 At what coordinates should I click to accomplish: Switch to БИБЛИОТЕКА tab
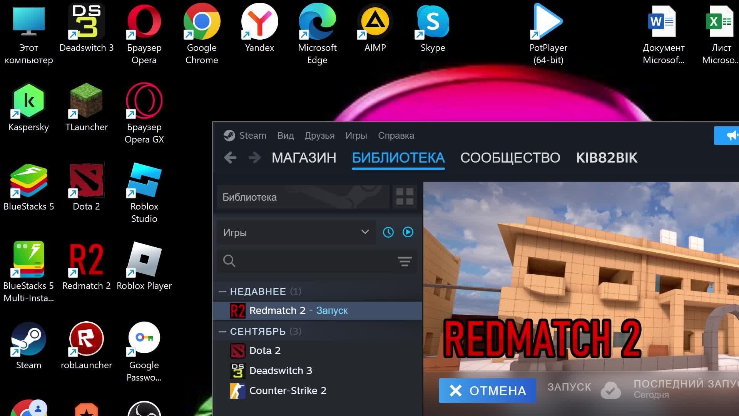click(398, 158)
